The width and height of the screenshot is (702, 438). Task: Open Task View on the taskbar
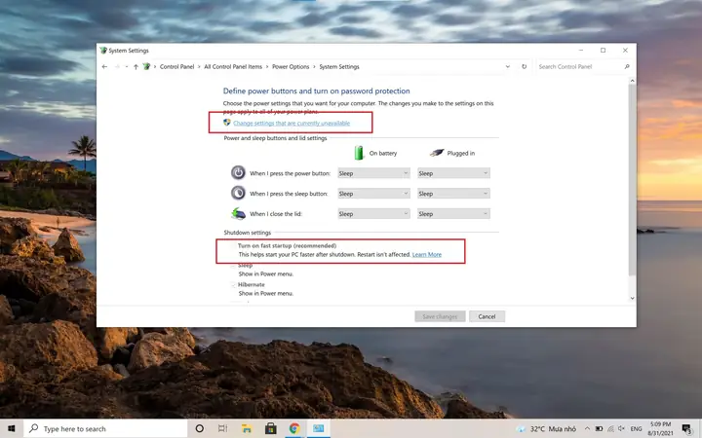tap(222, 428)
